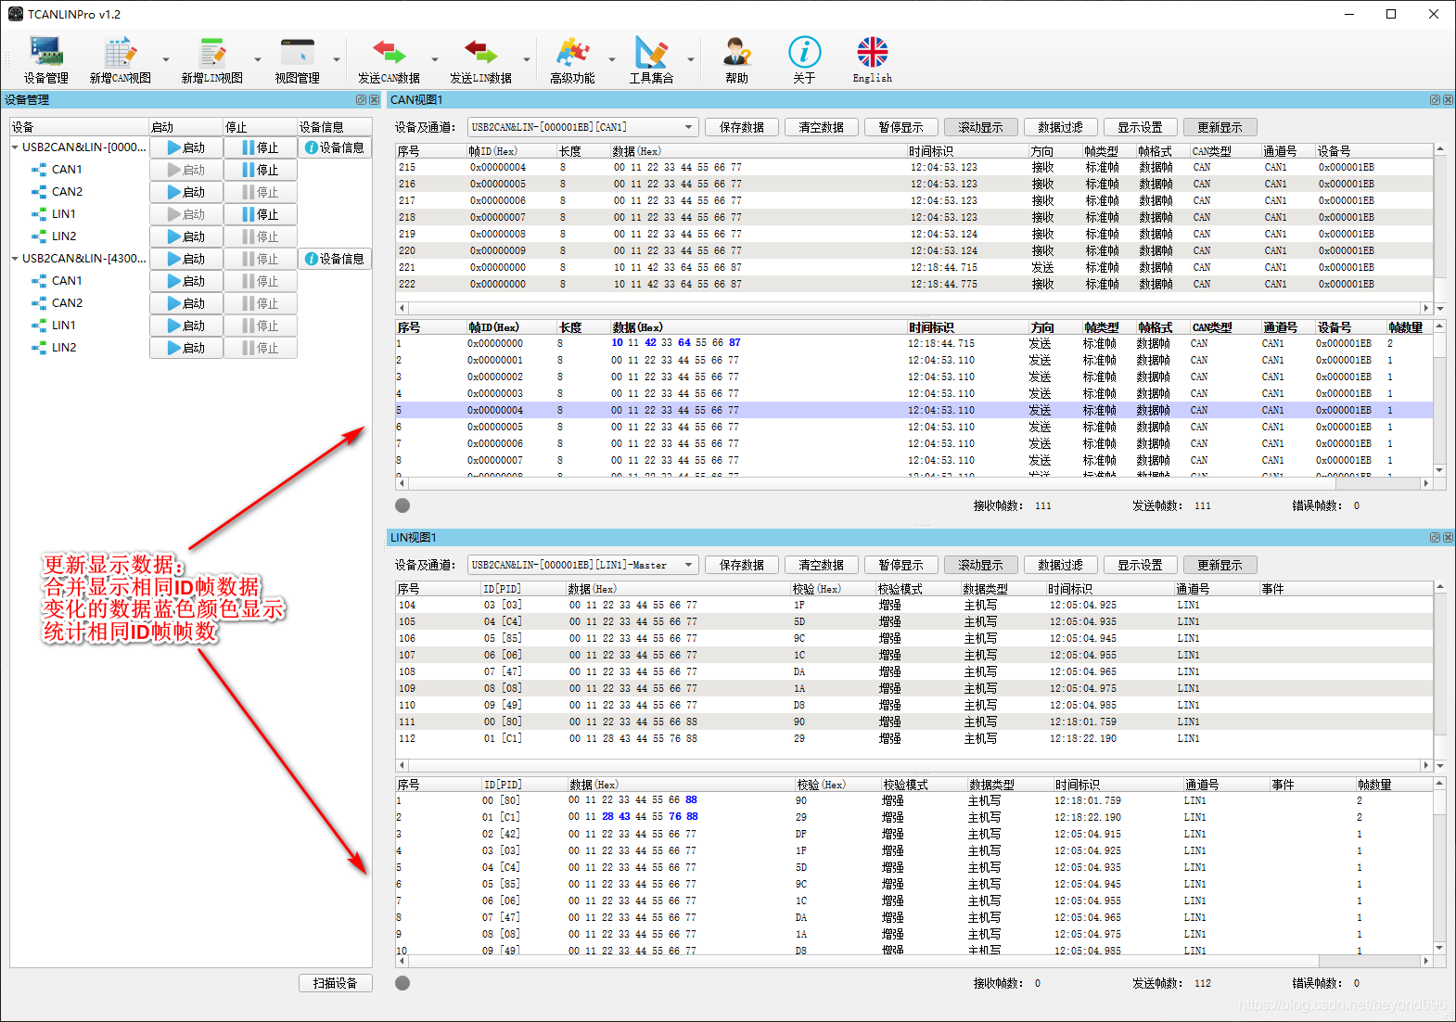Toggle 滚动显示 in the LIN view
1456x1022 pixels.
point(980,565)
